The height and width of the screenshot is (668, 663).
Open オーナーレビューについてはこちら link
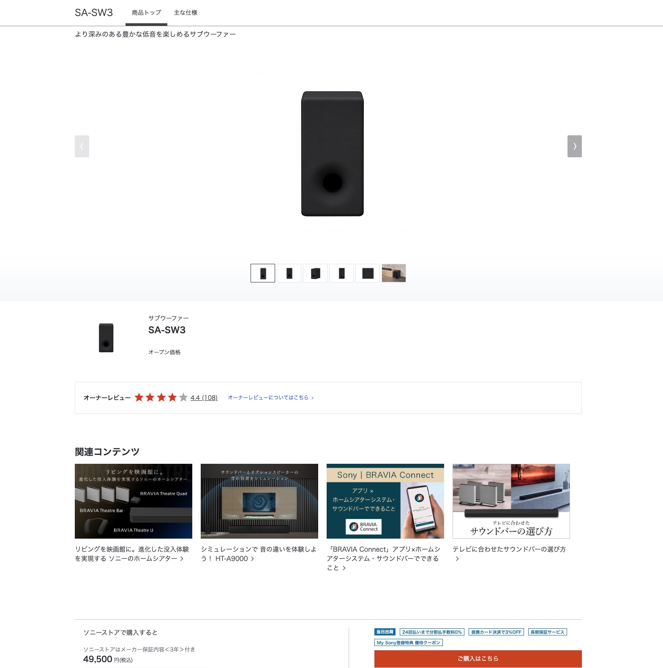point(270,397)
